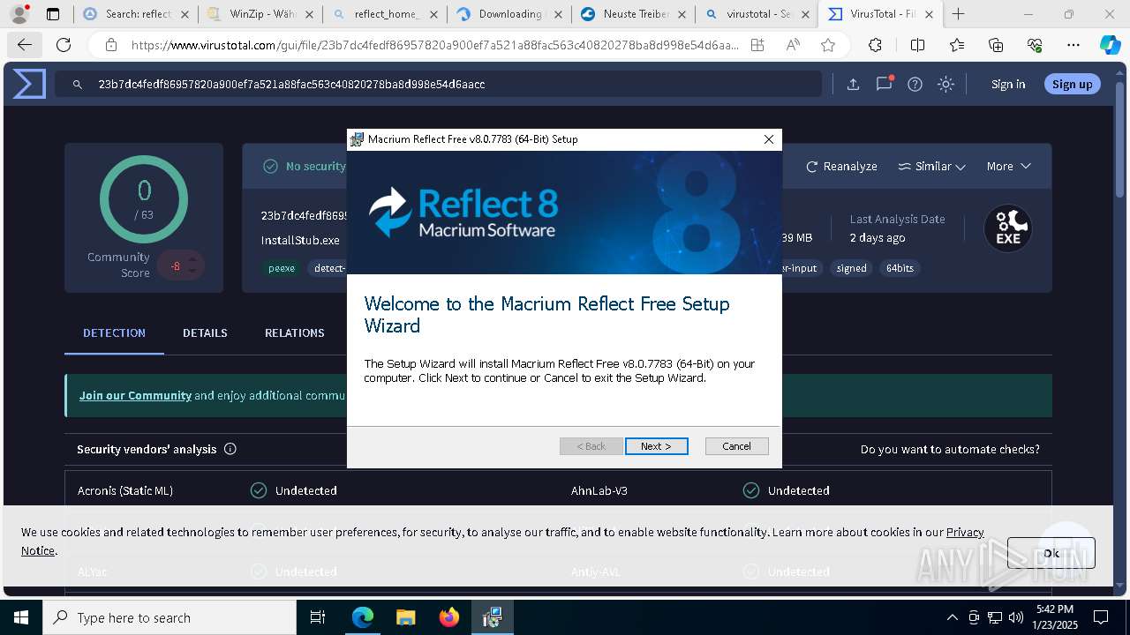
Task: Switch to the reflect_home browser tab
Action: click(x=384, y=14)
